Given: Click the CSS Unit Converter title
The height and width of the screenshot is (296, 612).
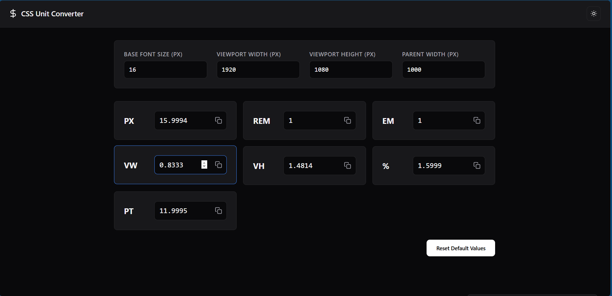Looking at the screenshot, I should (x=52, y=14).
